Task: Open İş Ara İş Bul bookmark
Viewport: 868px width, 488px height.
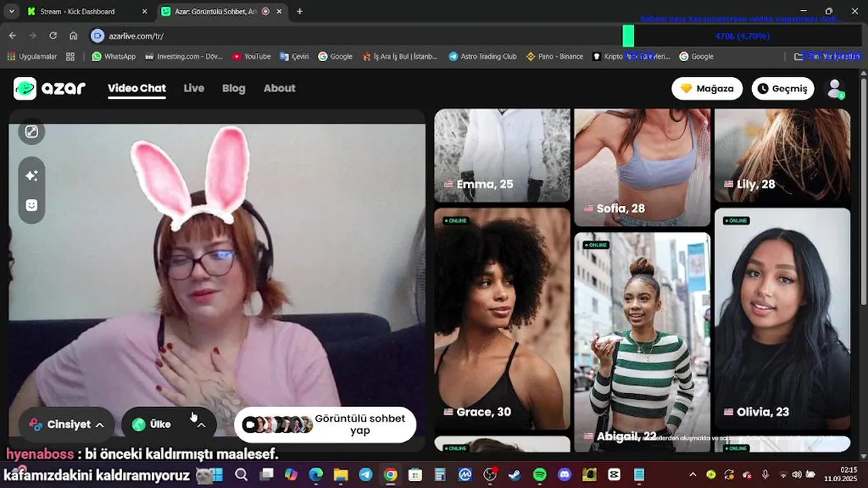Action: tap(400, 57)
